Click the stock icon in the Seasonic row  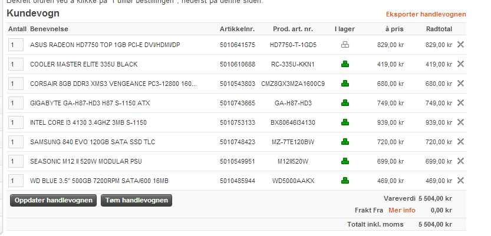coord(345,161)
